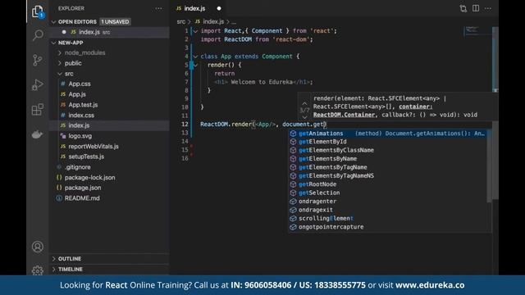Viewport: 525px width, 295px height.
Task: Choose getAnimations from the suggestion list
Action: (x=388, y=134)
